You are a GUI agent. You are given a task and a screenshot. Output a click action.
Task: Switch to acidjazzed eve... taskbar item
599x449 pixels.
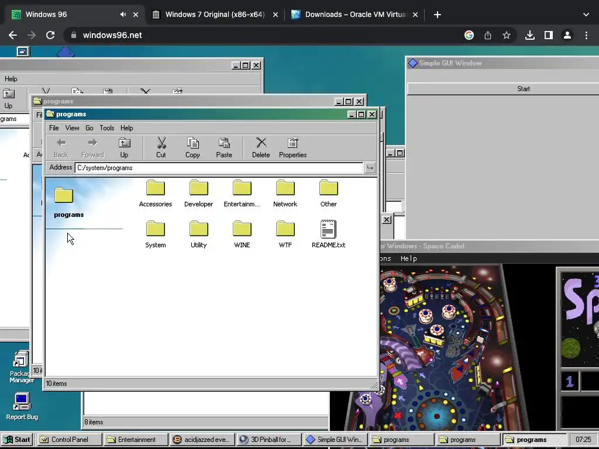tap(203, 440)
